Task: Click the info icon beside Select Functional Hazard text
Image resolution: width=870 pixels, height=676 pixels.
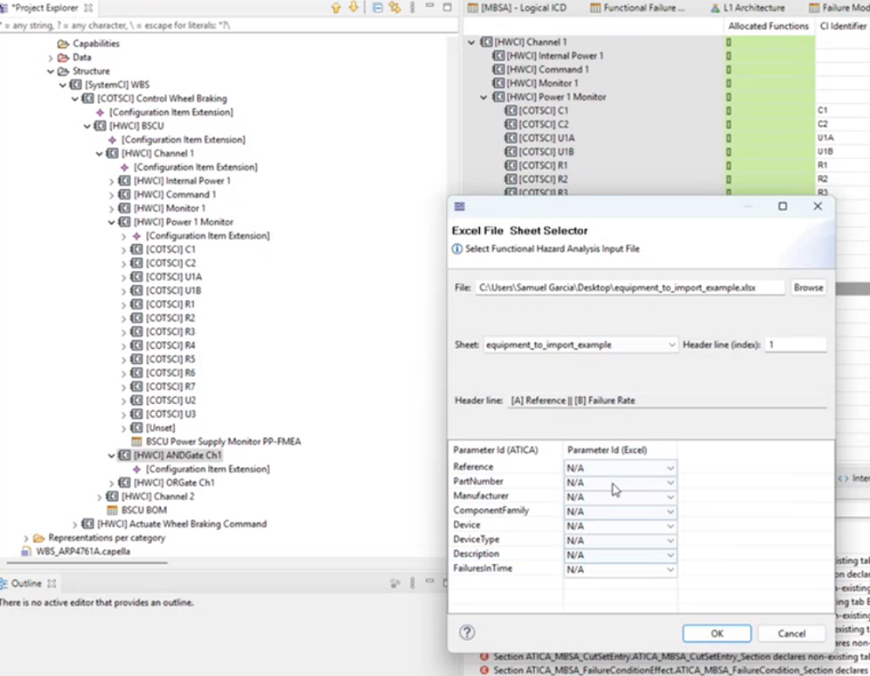Action: pos(456,248)
